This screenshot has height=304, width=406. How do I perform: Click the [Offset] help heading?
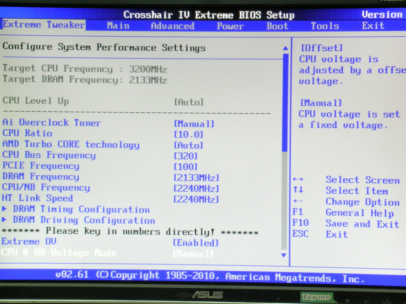[322, 48]
